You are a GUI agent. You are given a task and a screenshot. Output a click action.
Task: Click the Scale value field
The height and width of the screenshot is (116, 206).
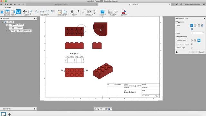(196, 33)
